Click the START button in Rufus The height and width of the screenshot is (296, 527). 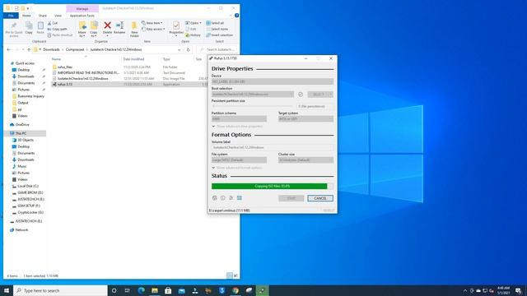tap(291, 198)
